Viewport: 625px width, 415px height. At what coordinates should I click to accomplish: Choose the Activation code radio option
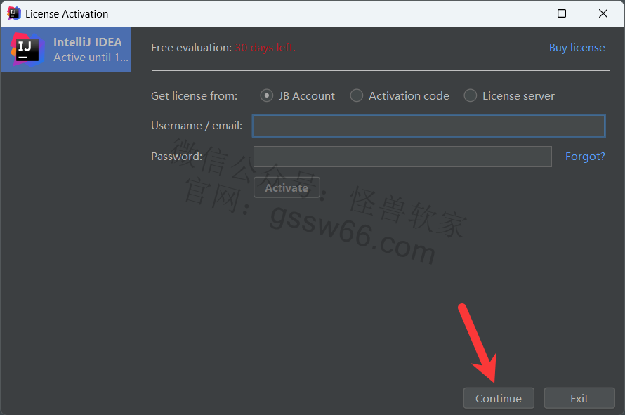pos(357,95)
